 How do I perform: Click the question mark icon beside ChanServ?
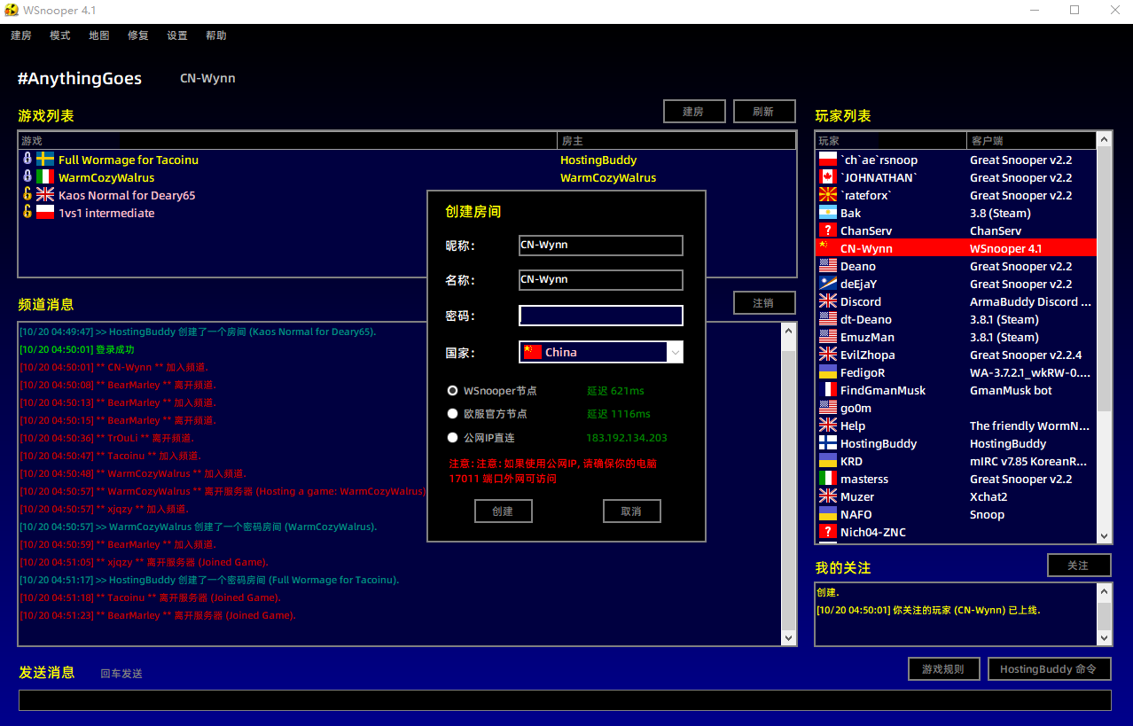tap(828, 230)
